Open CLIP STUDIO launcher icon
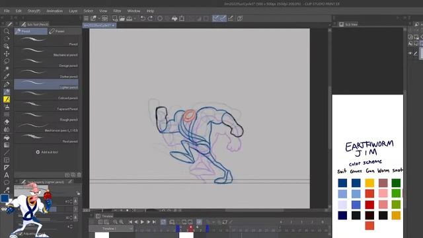This screenshot has height=238, width=423. point(104,19)
